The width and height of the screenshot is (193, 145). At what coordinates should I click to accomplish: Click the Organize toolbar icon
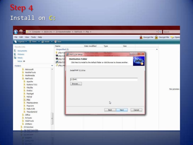(15, 41)
